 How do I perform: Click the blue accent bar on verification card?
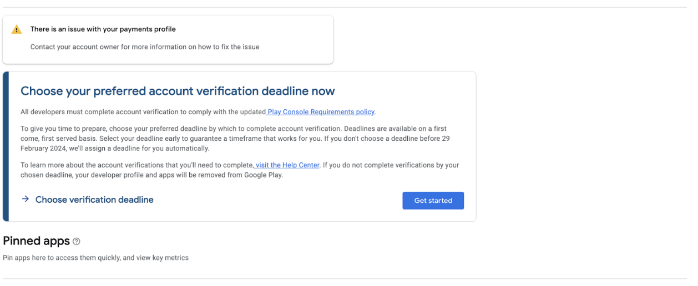(x=6, y=146)
